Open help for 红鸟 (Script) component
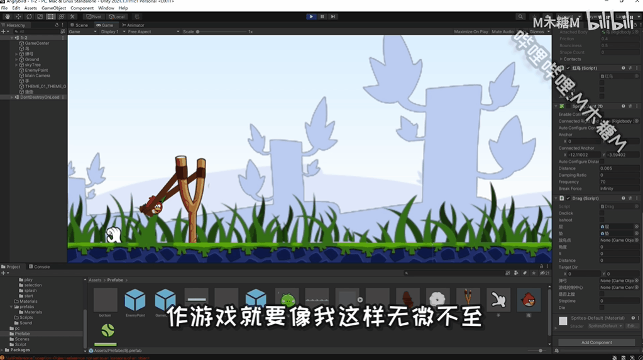 click(x=624, y=68)
